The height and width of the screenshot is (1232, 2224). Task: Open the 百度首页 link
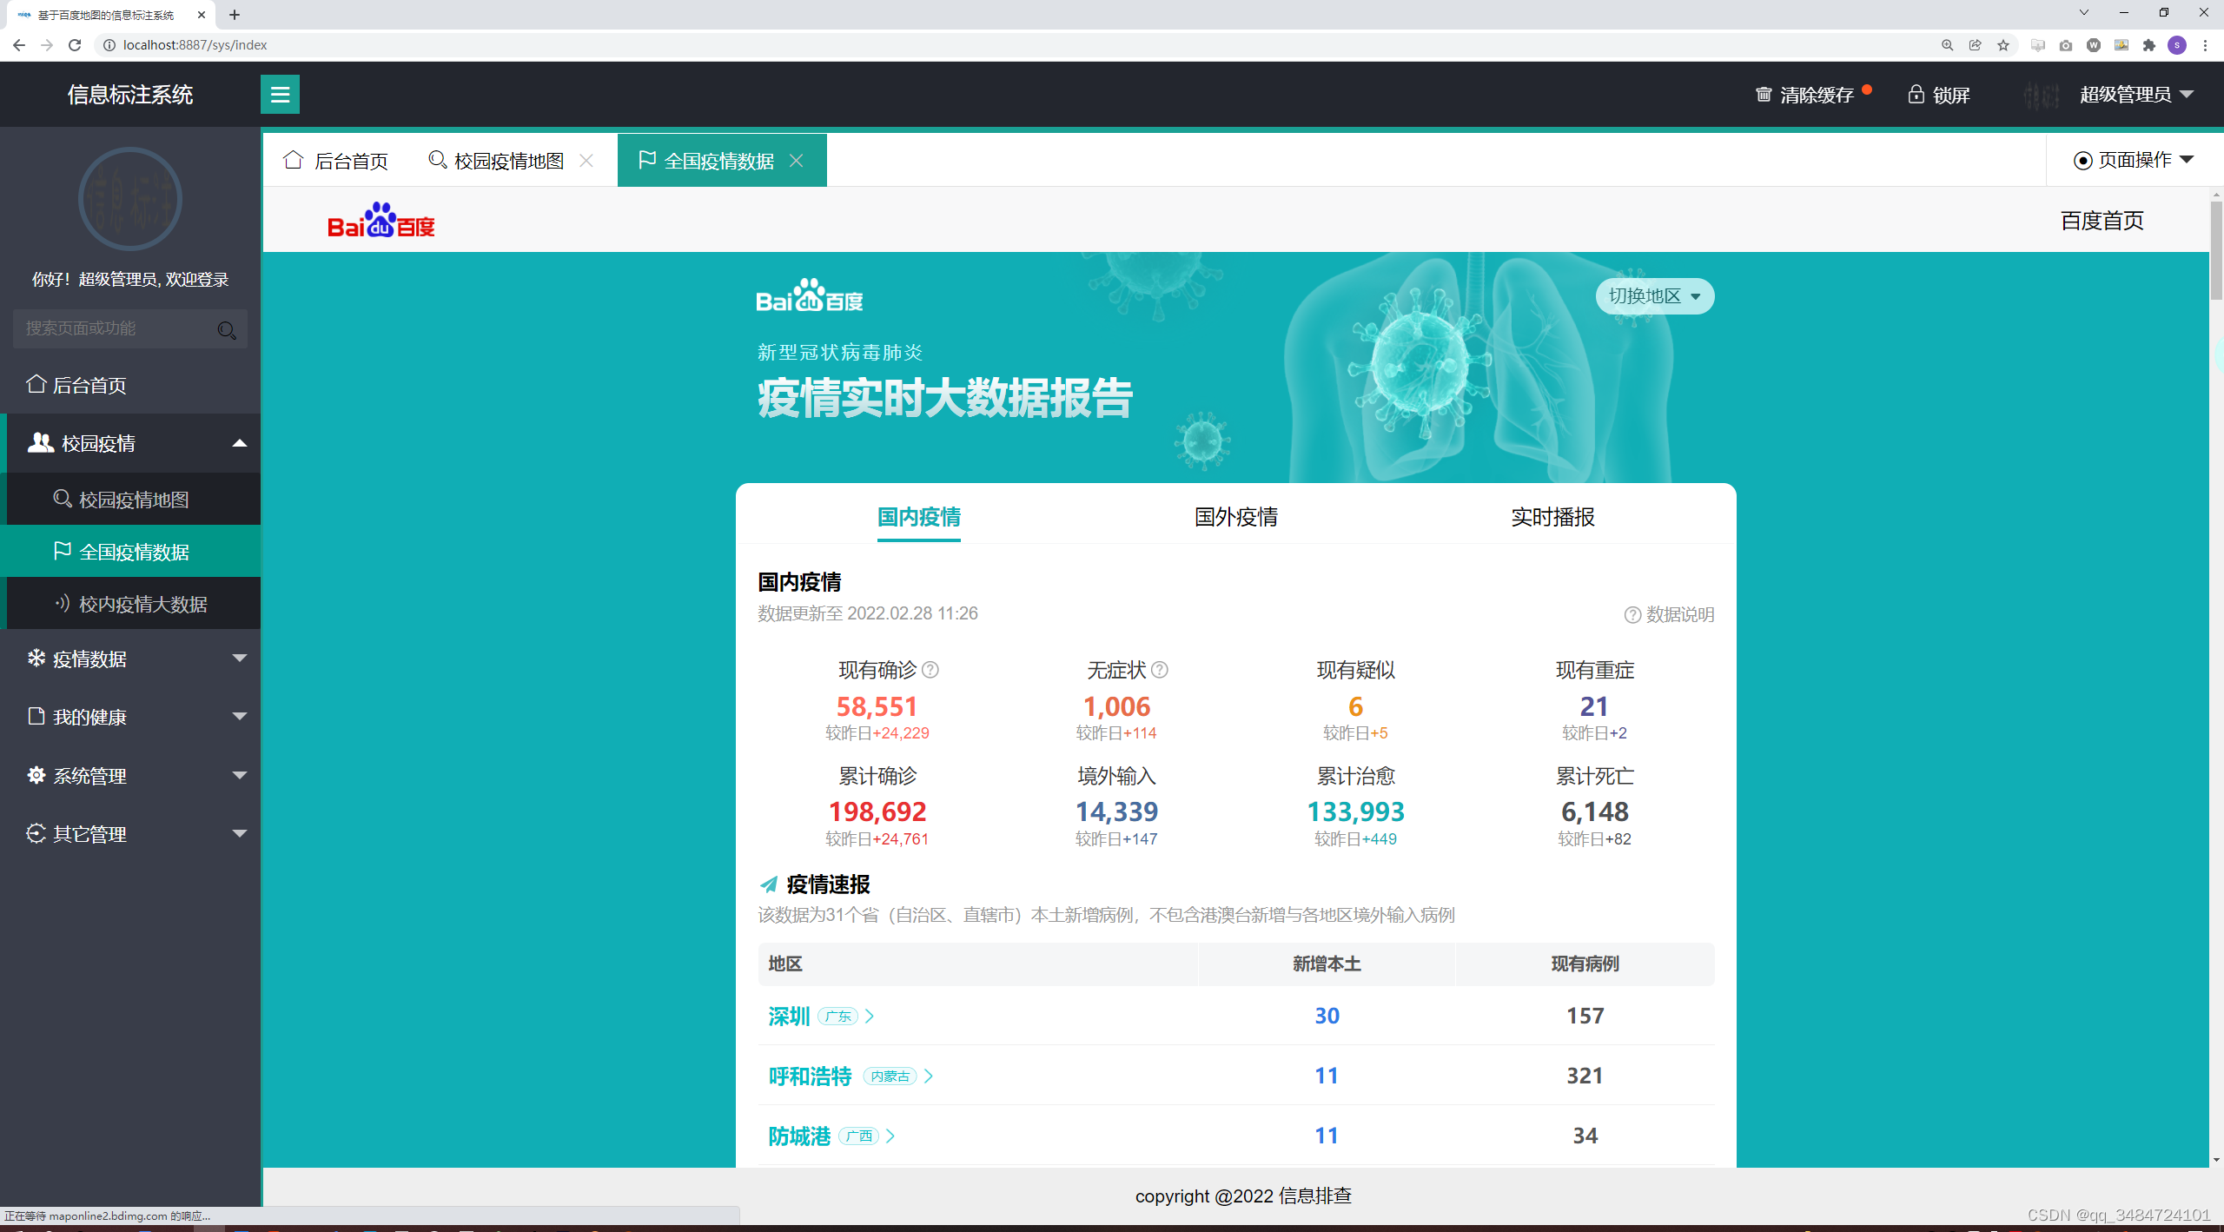click(x=2102, y=221)
